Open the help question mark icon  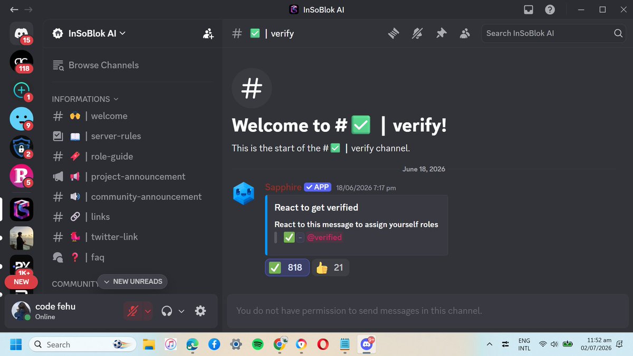550,9
